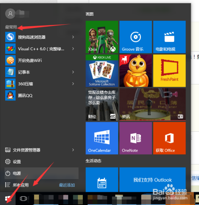Expand 文件资源管理器 submenu arrow
This screenshot has height=205, width=199.
(73, 150)
